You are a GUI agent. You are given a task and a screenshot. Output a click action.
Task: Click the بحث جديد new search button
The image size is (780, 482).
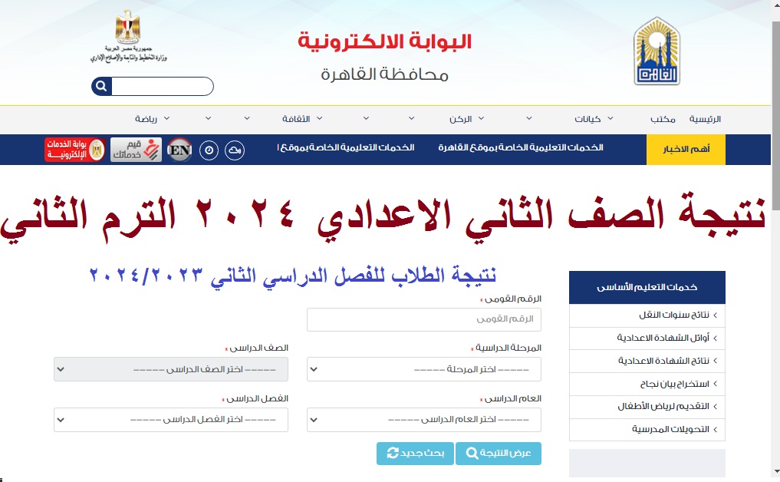[x=415, y=454]
